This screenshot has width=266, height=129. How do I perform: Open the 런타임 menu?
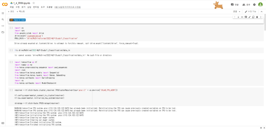(x=36, y=7)
